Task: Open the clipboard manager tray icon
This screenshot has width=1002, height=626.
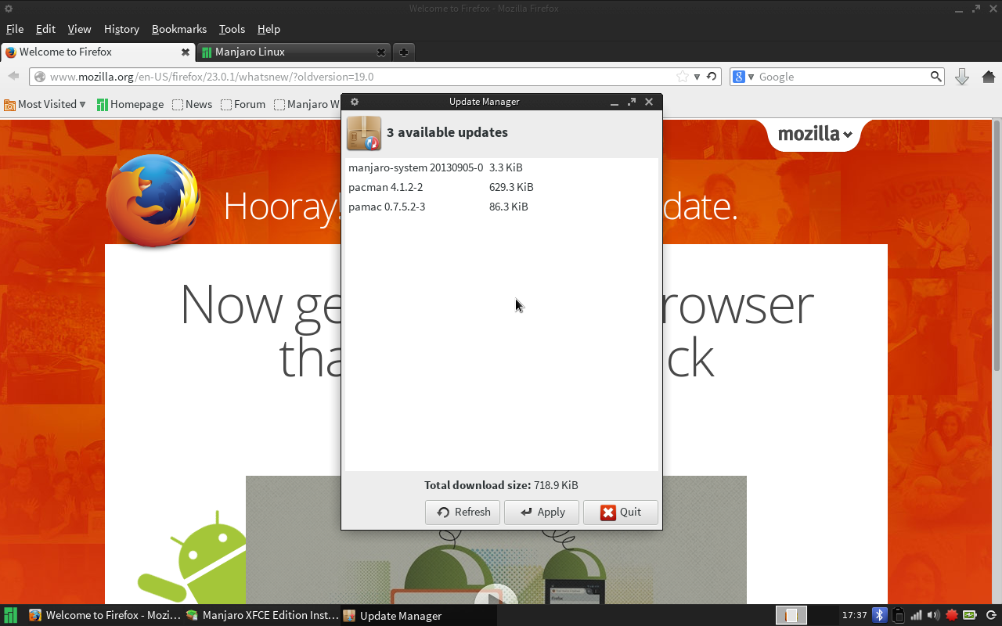Action: point(899,616)
